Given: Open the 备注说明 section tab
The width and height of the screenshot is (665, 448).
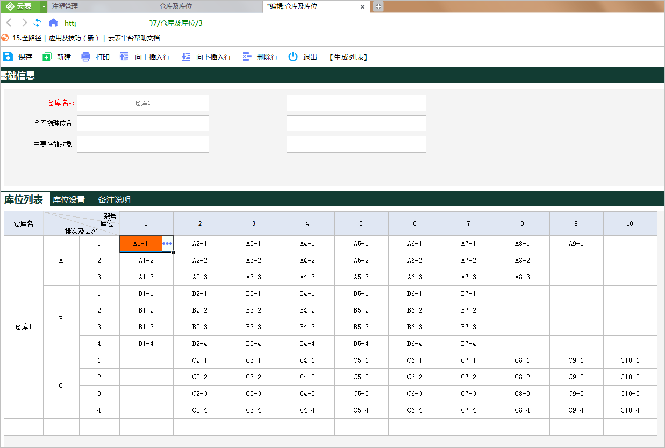Looking at the screenshot, I should tap(115, 200).
